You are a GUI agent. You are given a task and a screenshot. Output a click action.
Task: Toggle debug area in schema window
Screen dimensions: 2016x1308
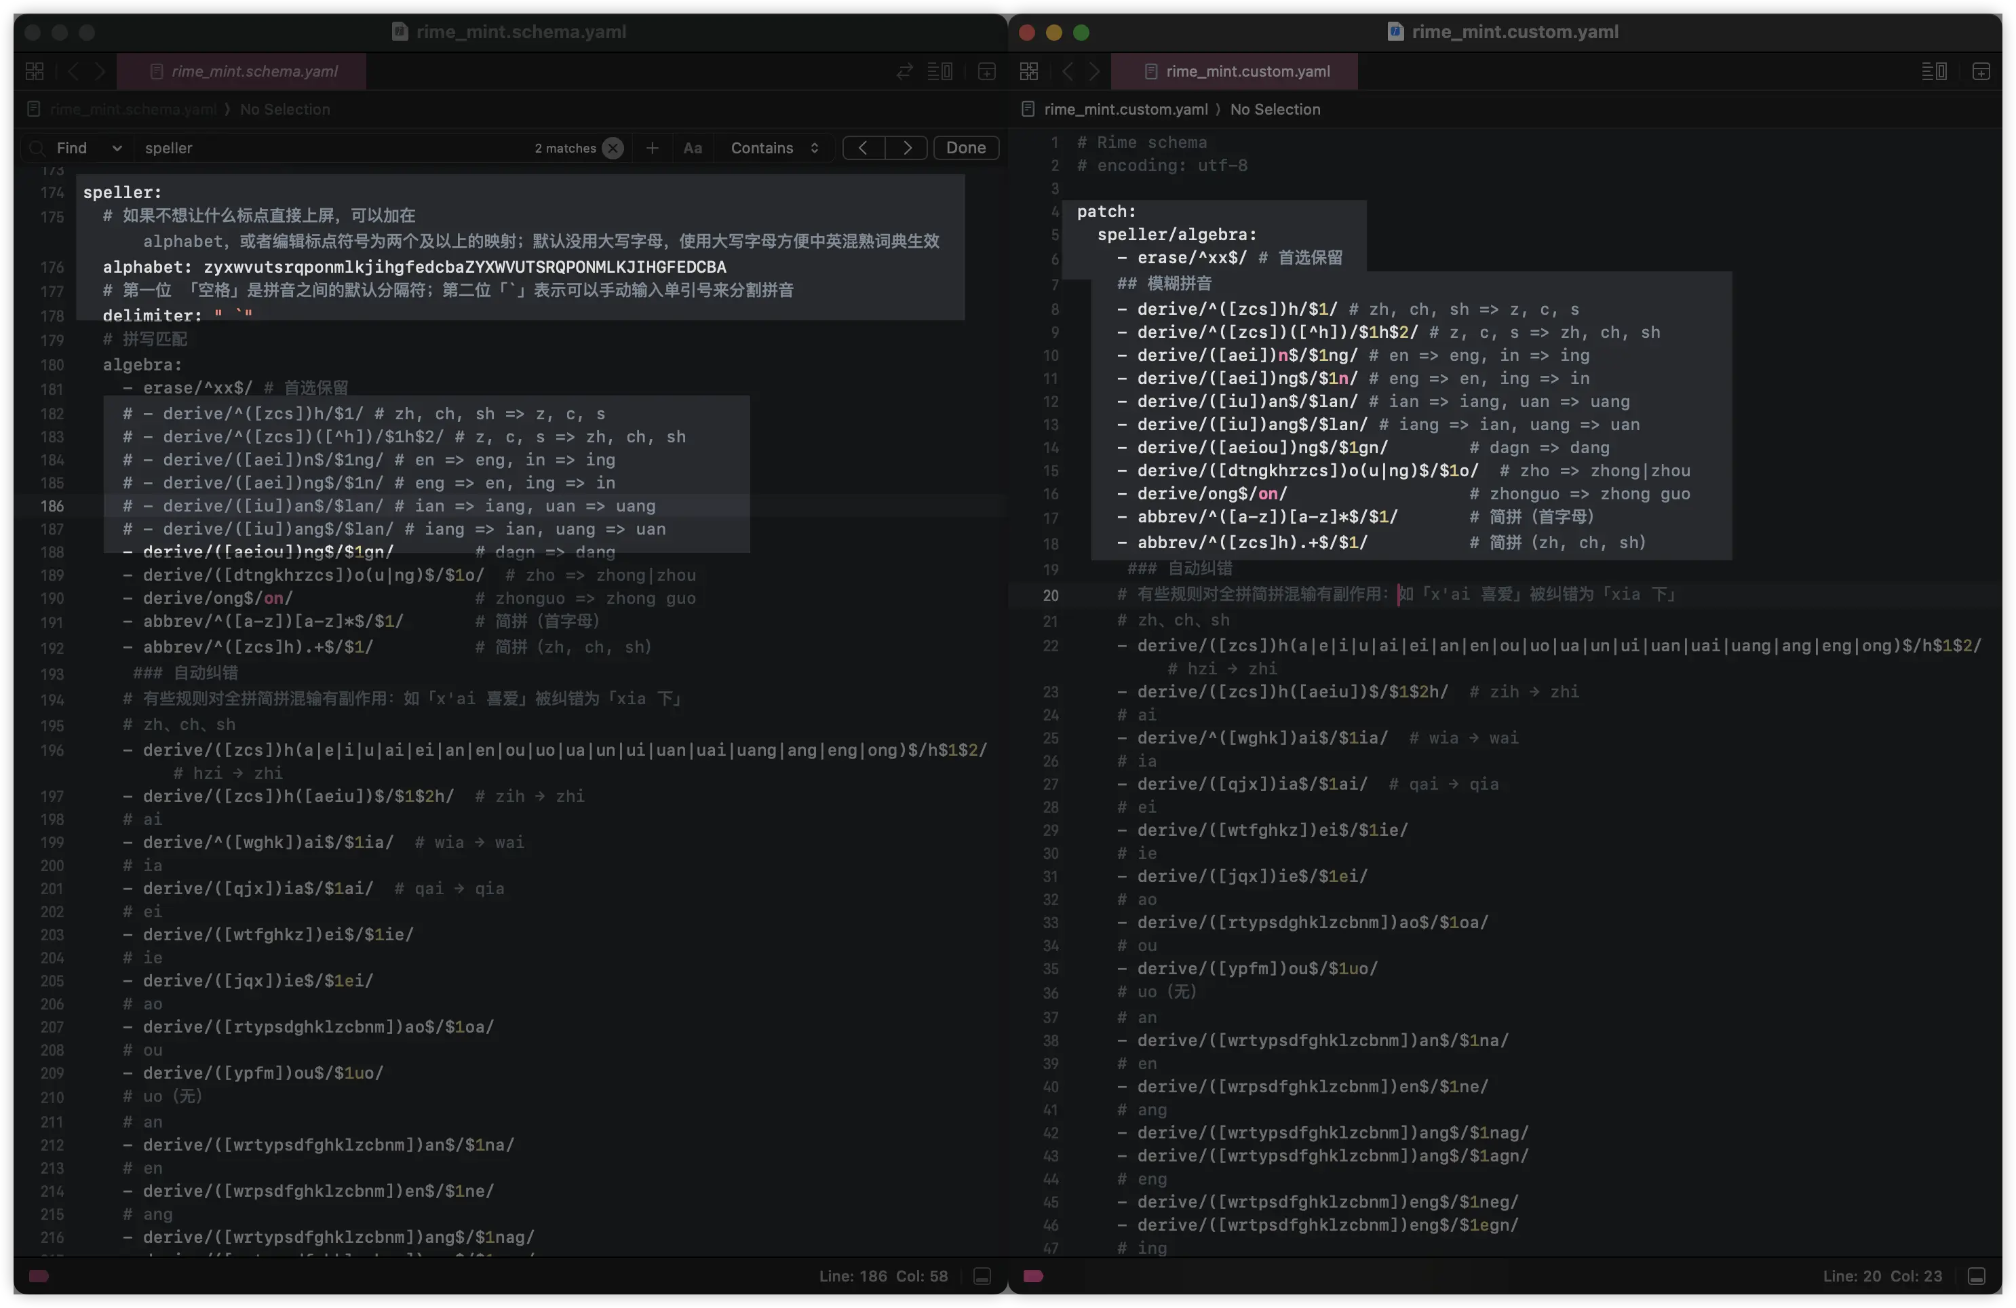[983, 1276]
